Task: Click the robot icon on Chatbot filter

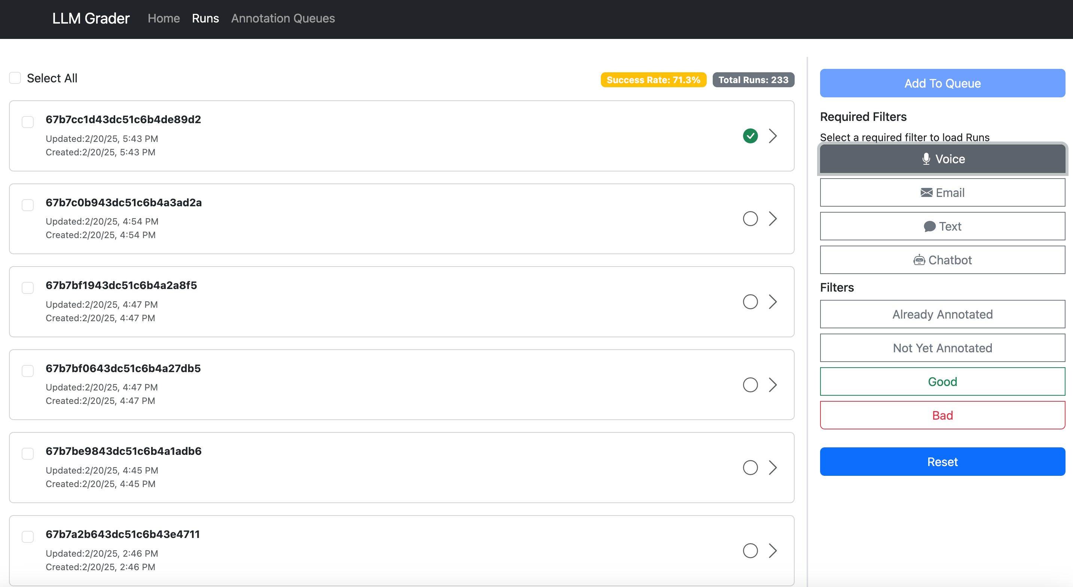Action: (919, 260)
